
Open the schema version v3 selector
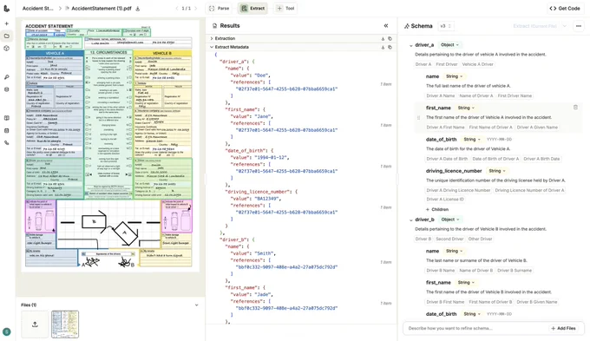coord(445,26)
